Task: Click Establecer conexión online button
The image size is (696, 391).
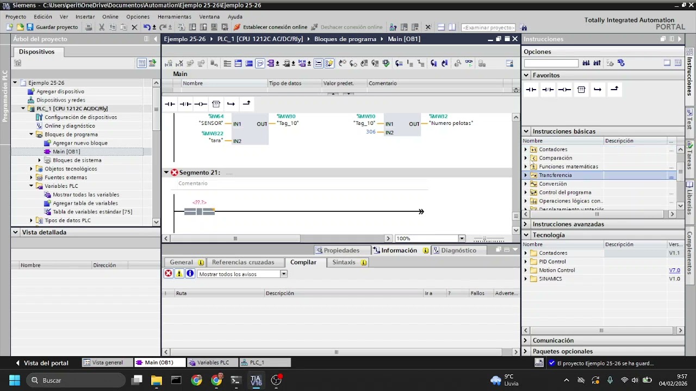Action: tap(270, 27)
